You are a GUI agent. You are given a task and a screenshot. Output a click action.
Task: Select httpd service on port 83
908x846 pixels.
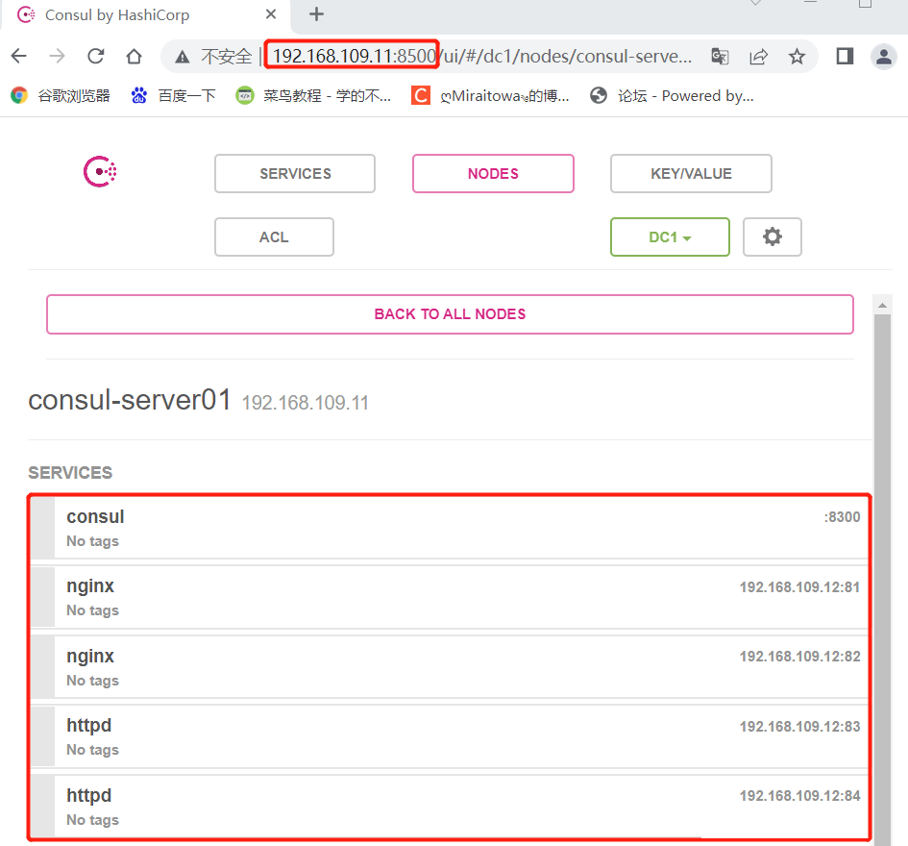coord(450,736)
